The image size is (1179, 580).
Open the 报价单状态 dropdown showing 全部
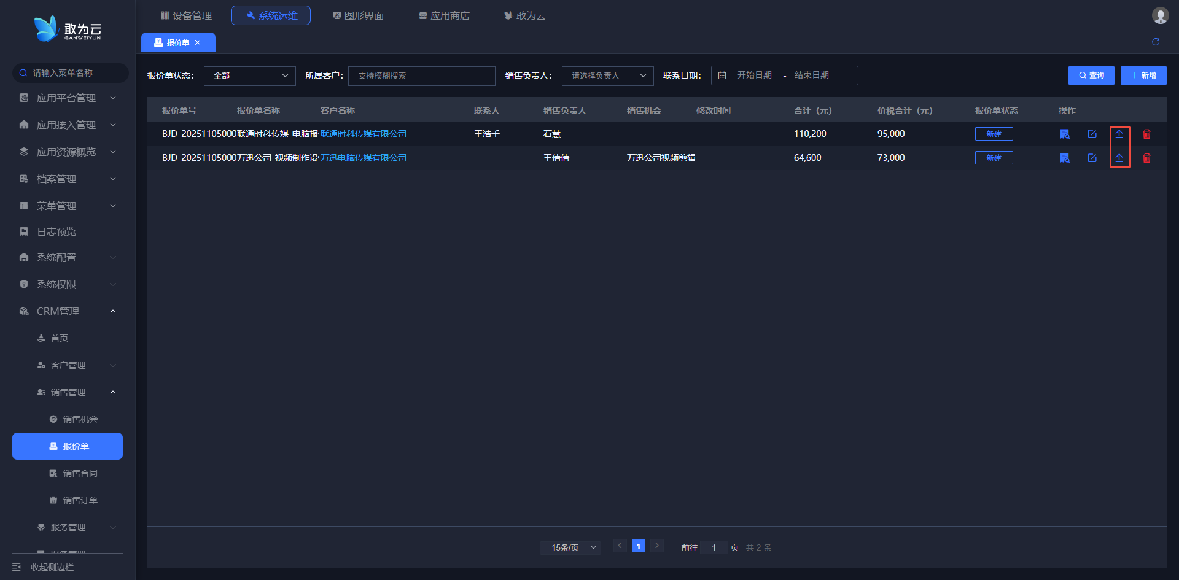coord(250,75)
